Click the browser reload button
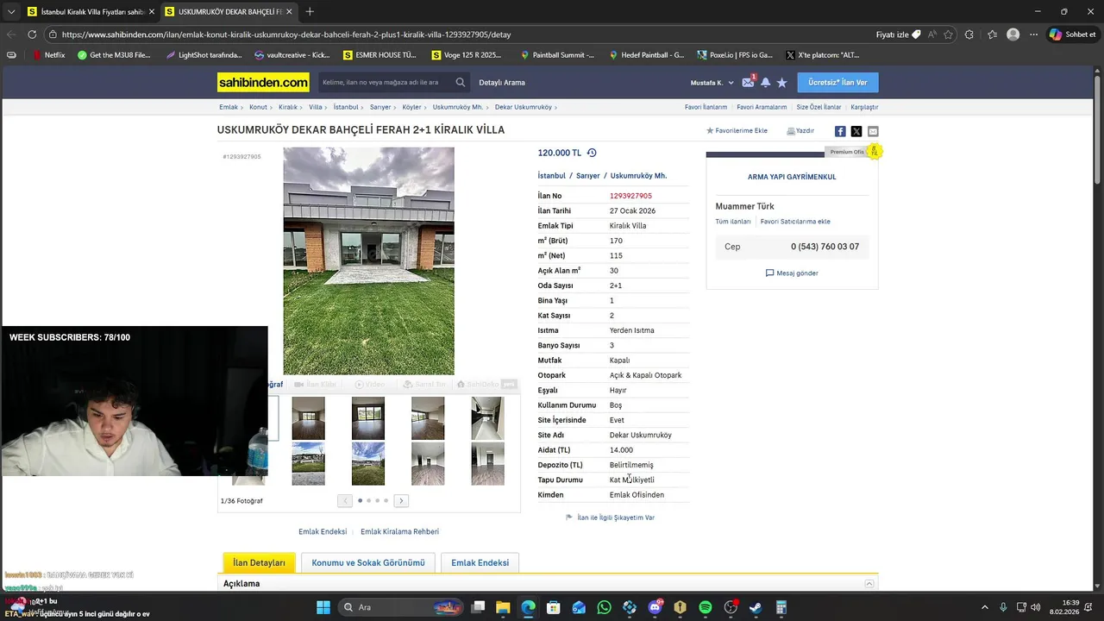 32,34
